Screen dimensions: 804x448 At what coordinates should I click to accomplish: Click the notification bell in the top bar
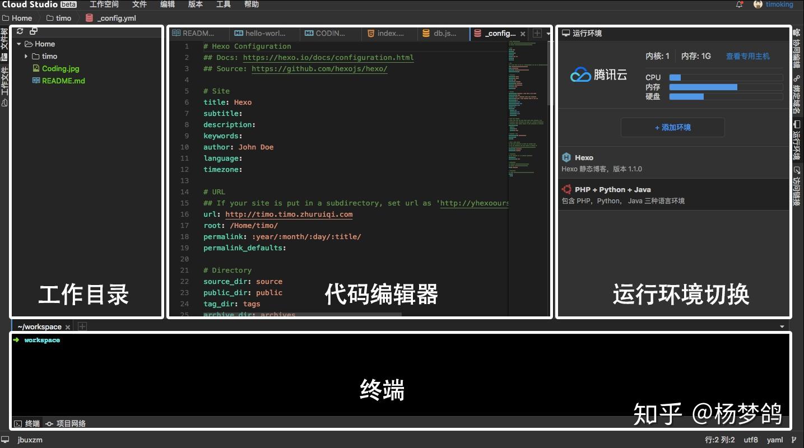coord(738,4)
